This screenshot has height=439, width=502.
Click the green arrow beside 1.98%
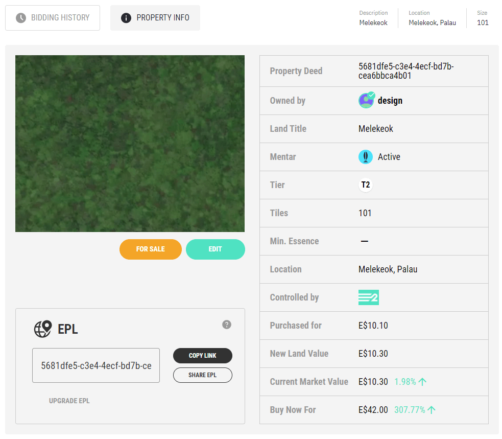coord(423,382)
